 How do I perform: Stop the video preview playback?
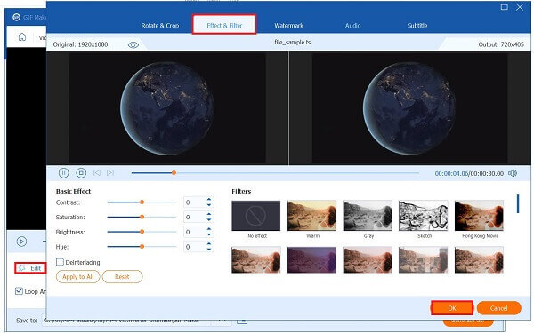(81, 173)
